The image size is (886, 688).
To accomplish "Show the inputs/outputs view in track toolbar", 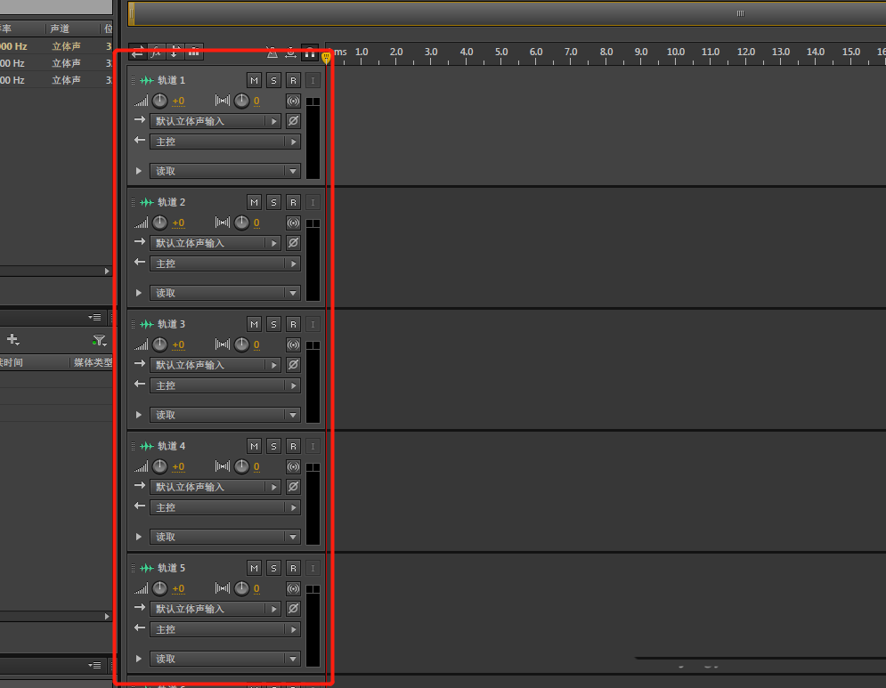I will (137, 53).
